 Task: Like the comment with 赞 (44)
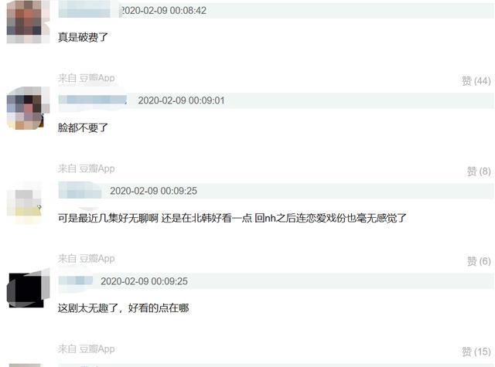point(476,81)
